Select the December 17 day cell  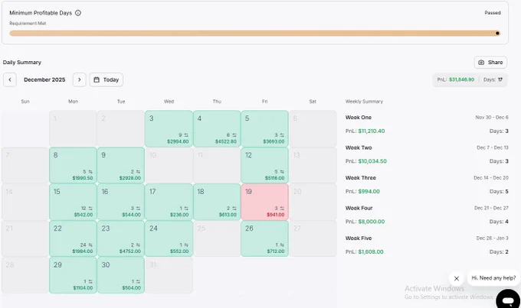click(x=169, y=202)
